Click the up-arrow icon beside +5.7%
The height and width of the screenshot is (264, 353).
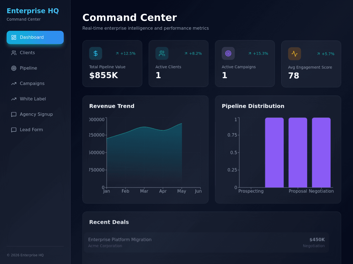pos(319,54)
